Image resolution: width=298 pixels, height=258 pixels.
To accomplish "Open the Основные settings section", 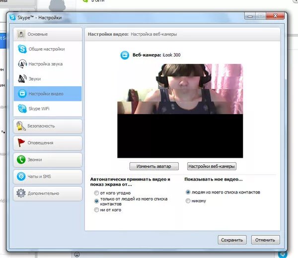I will point(48,34).
